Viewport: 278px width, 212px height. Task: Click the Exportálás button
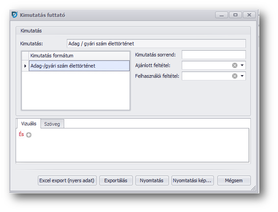point(116,180)
